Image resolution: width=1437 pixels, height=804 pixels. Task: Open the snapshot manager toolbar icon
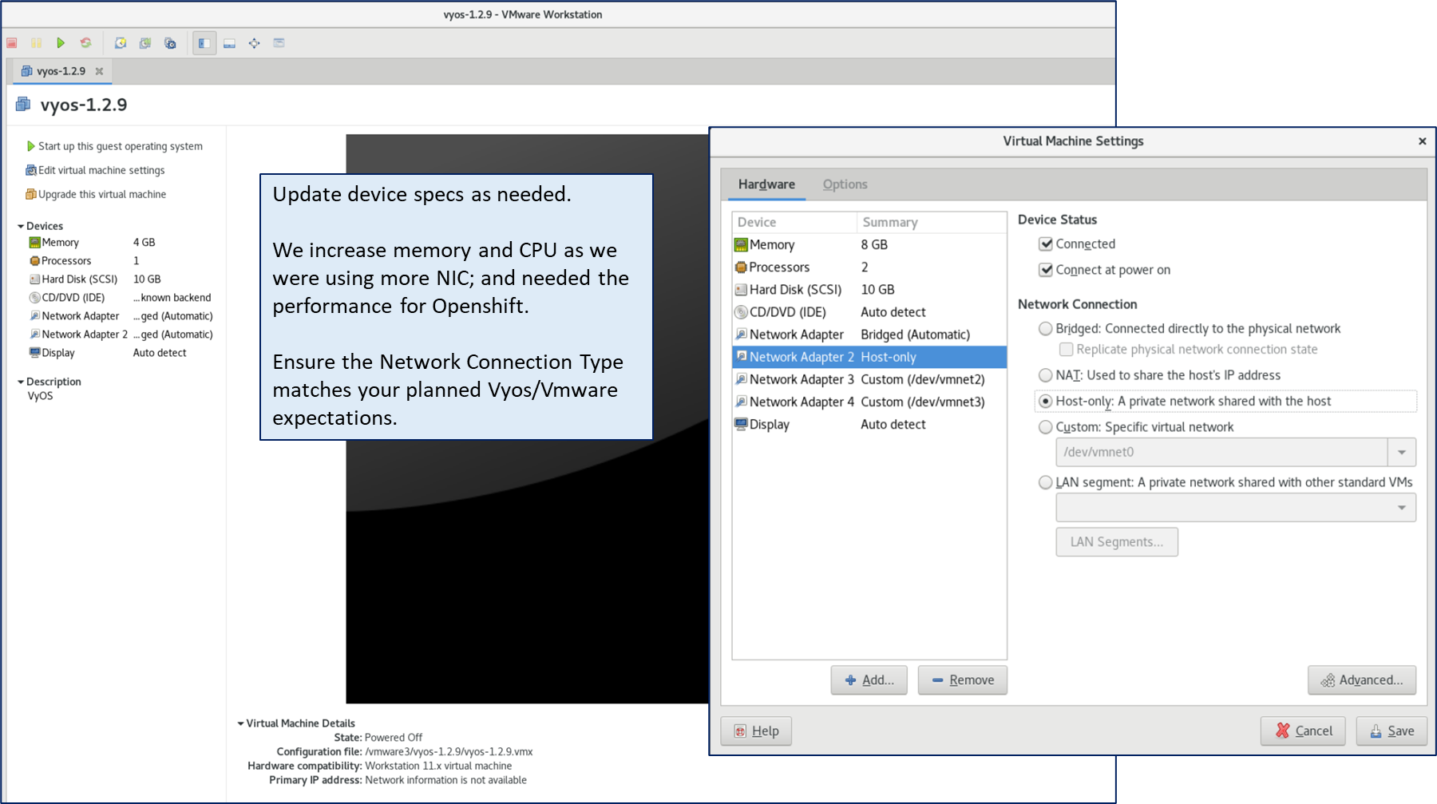[170, 43]
